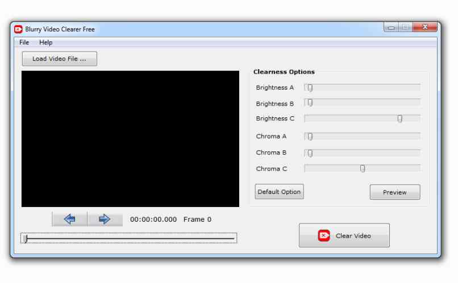The image size is (458, 283).
Task: Click the video timeline seek bar handle
Action: click(24, 239)
